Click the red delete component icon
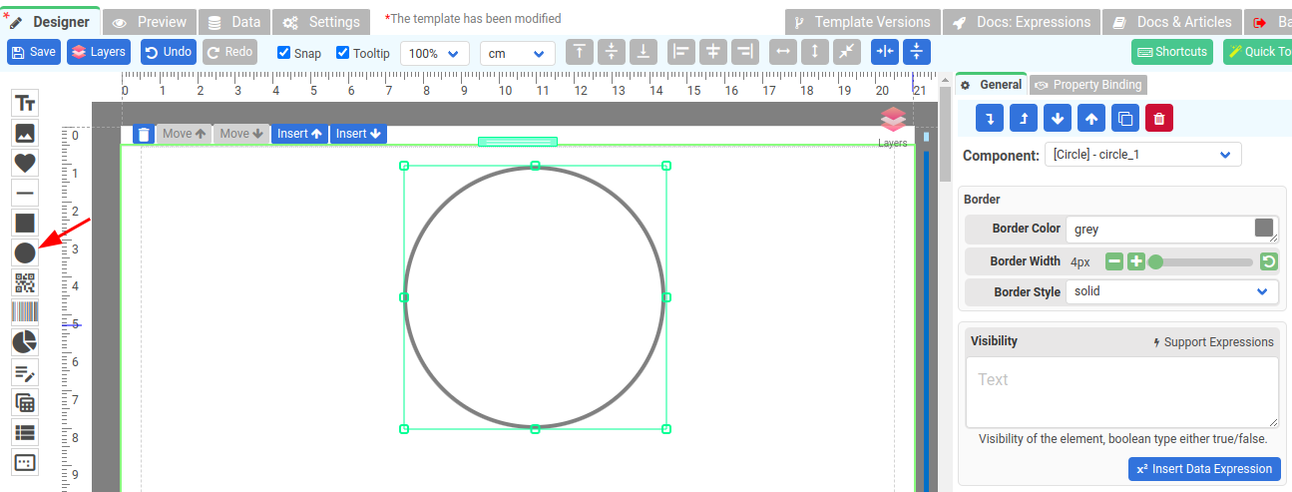This screenshot has height=492, width=1292. pyautogui.click(x=1159, y=118)
